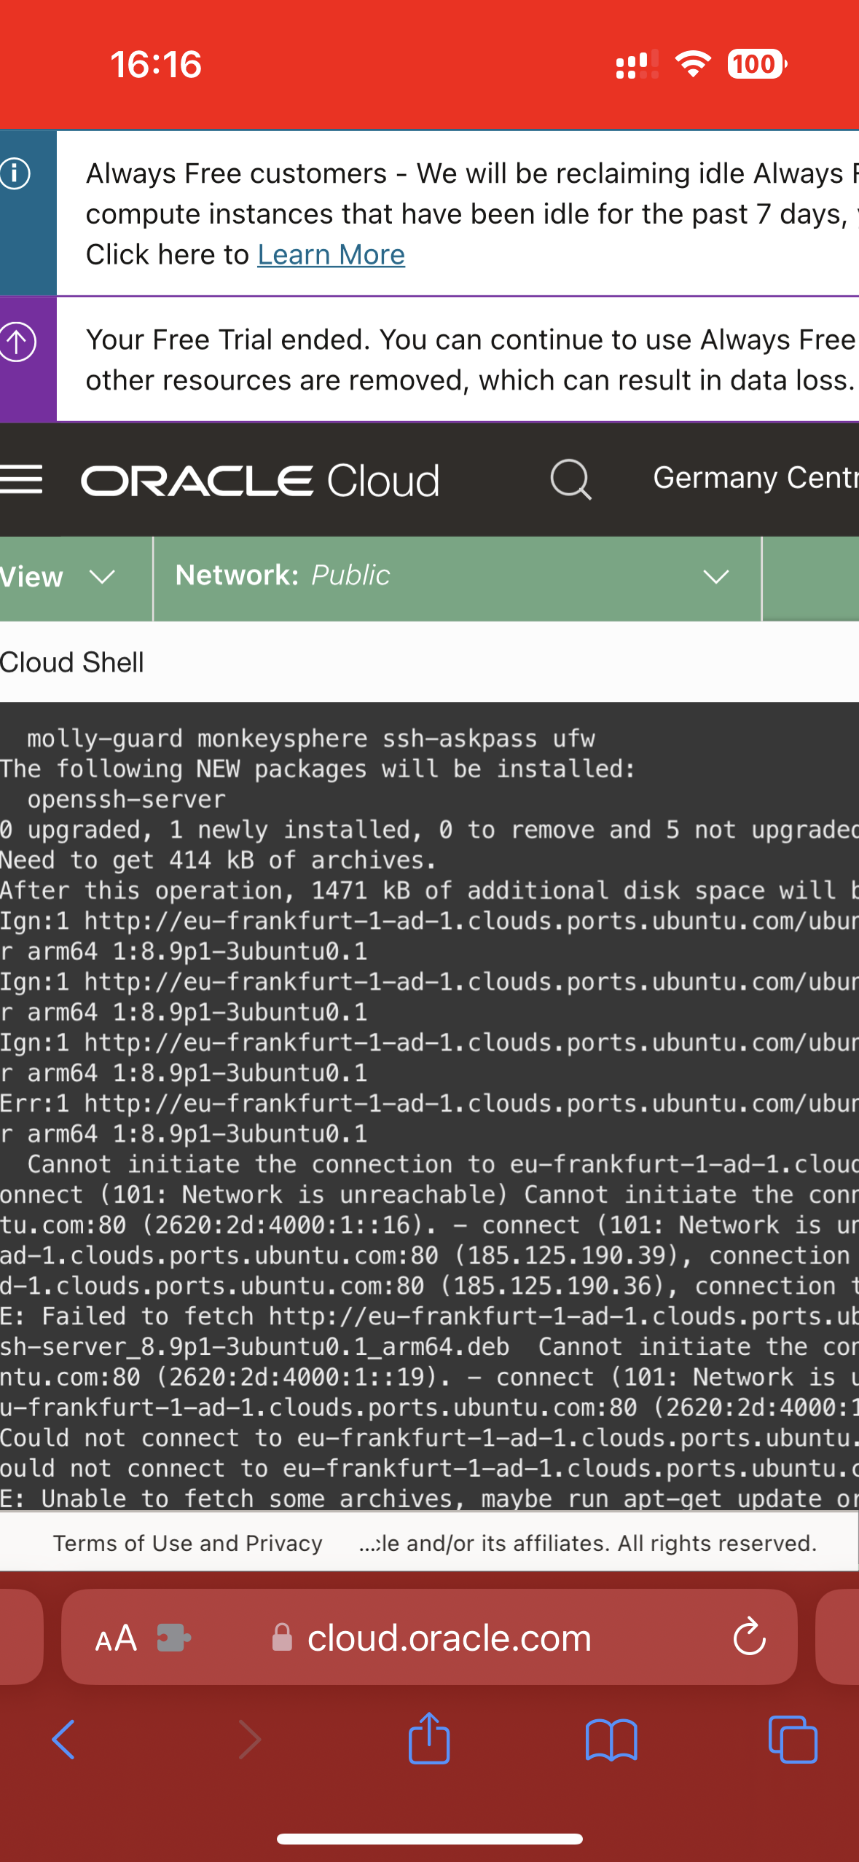The width and height of the screenshot is (859, 1862).
Task: Open Safari extensions puzzle piece icon
Action: (174, 1638)
